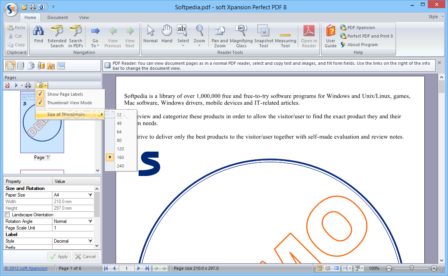Click the quick access print icon
The width and height of the screenshot is (448, 276).
(33, 7)
